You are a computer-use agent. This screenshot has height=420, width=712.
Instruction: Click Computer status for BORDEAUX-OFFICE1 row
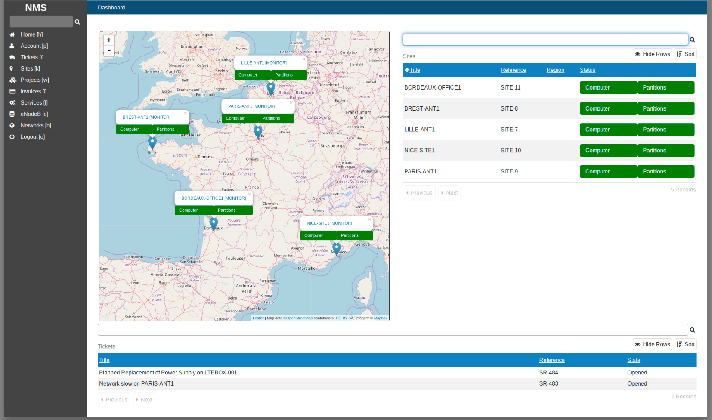pyautogui.click(x=608, y=88)
